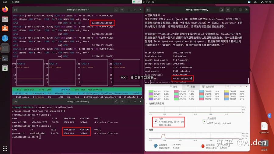Click the 交换空间 swap pie color picker
Screen dimensions: 274x154
pyautogui.click(x=204, y=121)
